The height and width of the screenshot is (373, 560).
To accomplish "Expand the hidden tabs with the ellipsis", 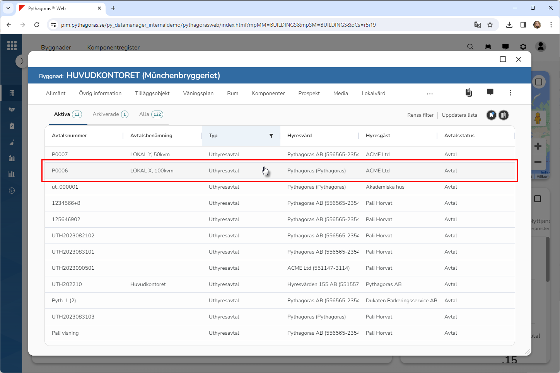I will (430, 94).
